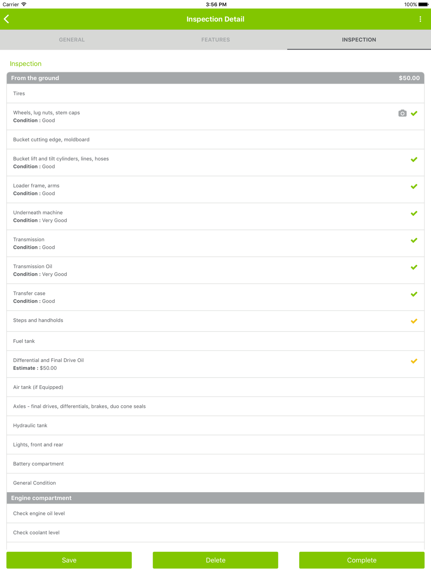Tap green checkmark on Underneath machine row

[x=414, y=213]
